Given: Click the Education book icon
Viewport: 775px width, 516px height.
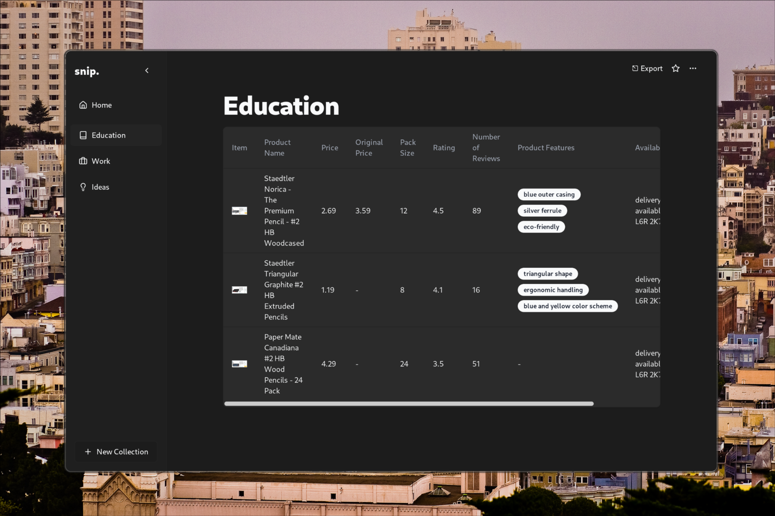Looking at the screenshot, I should click(x=83, y=135).
